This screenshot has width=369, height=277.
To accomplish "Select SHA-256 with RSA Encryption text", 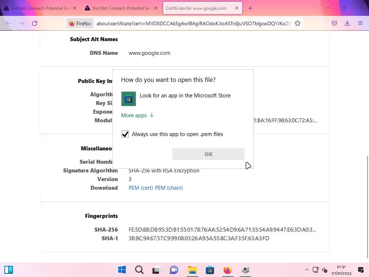I will point(164,171).
